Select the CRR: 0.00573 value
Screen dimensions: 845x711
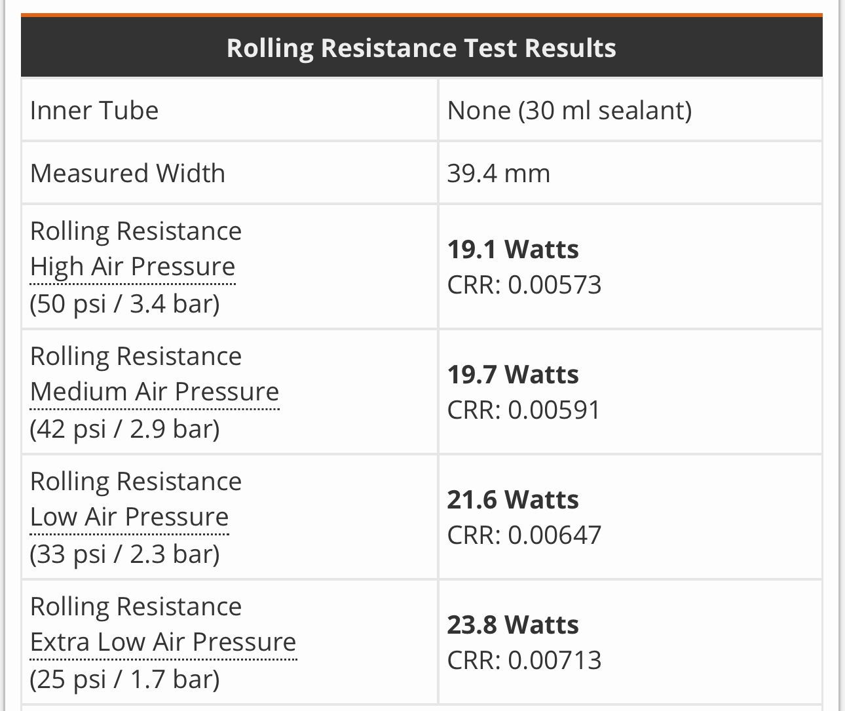pyautogui.click(x=524, y=285)
